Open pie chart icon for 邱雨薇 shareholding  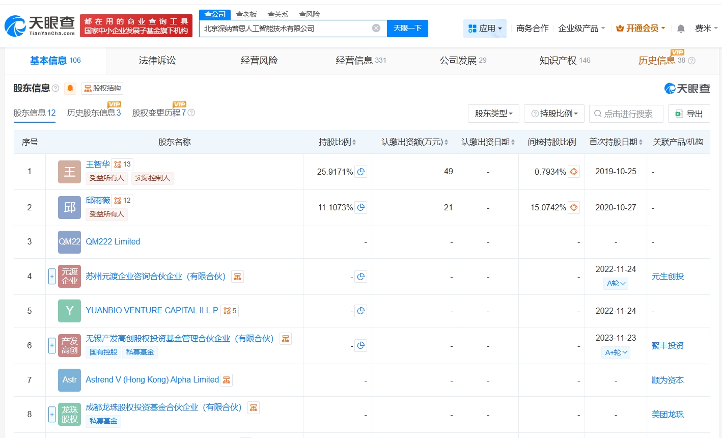pos(361,207)
